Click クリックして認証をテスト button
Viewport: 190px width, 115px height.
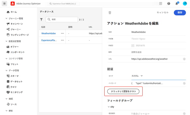(x=123, y=91)
